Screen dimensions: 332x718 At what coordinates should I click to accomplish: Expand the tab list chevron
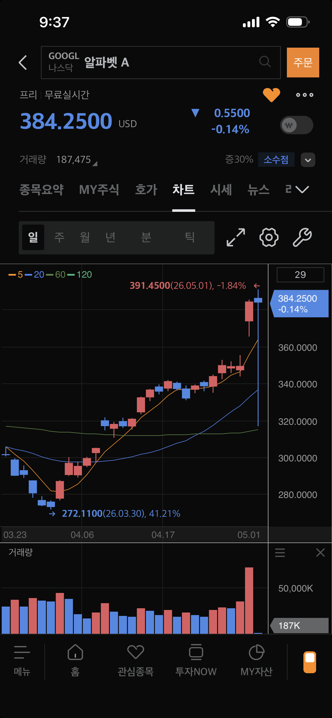[x=302, y=189]
